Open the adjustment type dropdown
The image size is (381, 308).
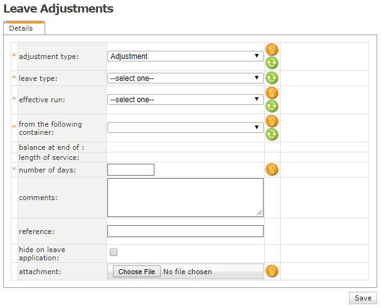[185, 56]
